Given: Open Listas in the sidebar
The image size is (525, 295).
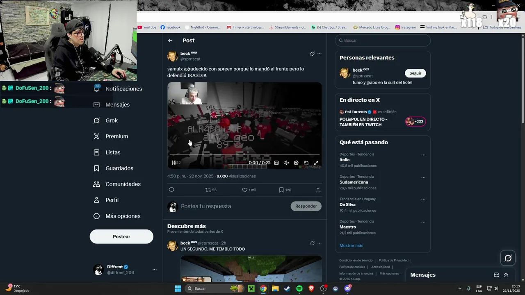Looking at the screenshot, I should pyautogui.click(x=107, y=152).
